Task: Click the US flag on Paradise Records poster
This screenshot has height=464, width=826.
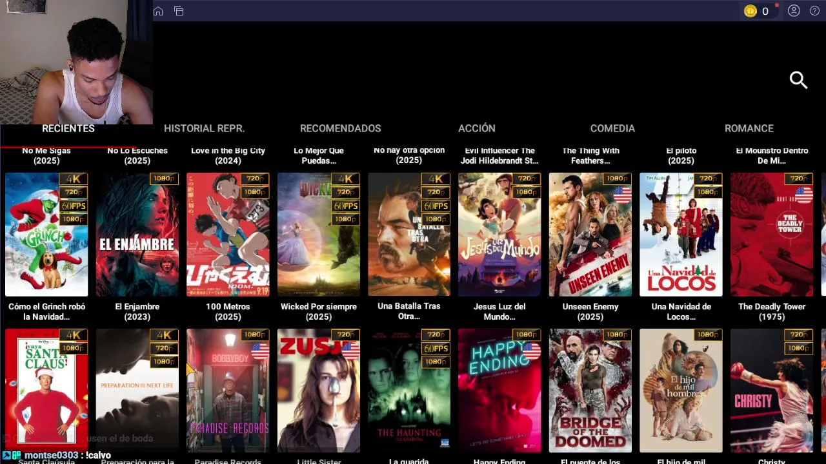Action: (x=260, y=350)
